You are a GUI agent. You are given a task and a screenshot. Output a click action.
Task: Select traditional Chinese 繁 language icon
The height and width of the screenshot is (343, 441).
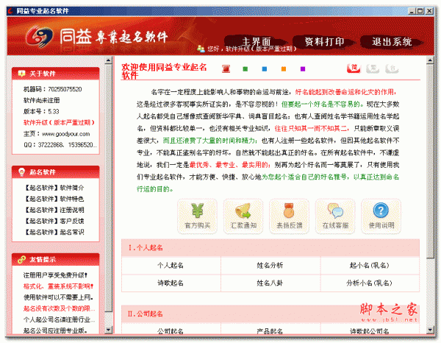pyautogui.click(x=373, y=68)
